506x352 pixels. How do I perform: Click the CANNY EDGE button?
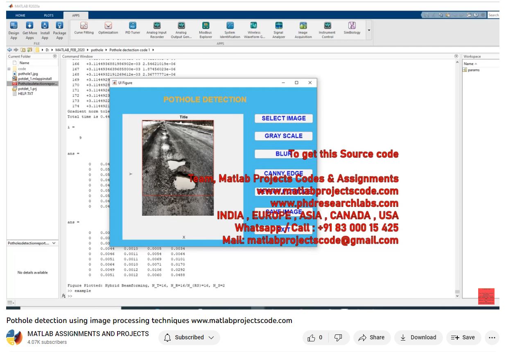pos(284,174)
